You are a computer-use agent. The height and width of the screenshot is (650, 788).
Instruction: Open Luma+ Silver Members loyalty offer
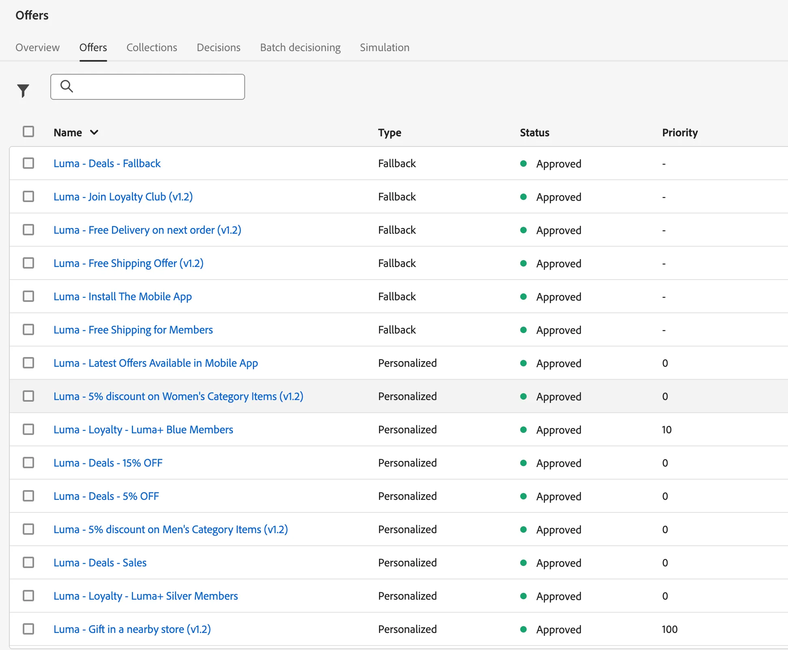146,596
